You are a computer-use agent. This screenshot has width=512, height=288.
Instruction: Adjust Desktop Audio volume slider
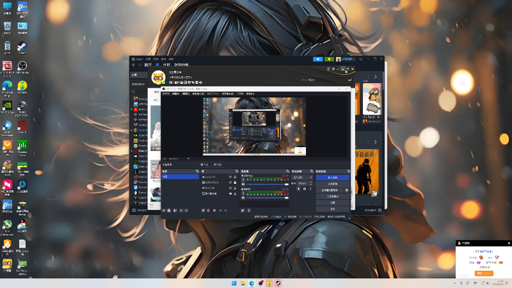(x=268, y=198)
